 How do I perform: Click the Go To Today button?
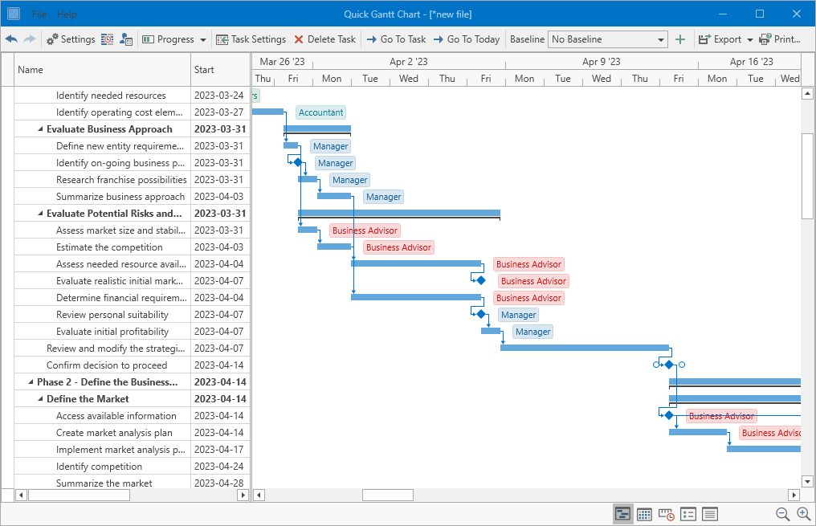467,39
